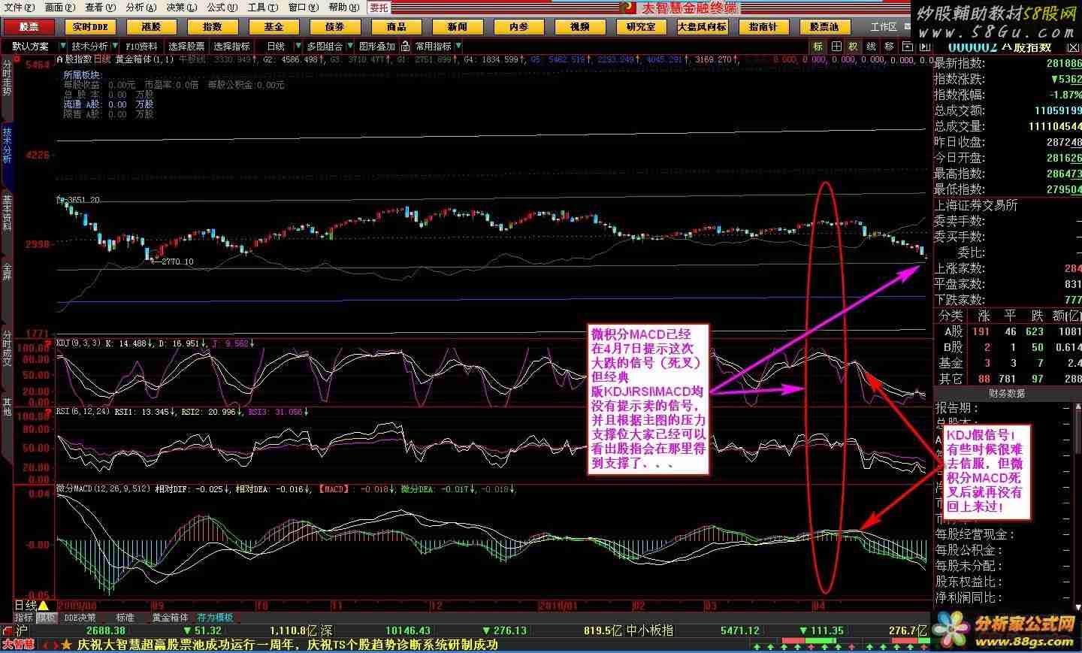Click the 田 grid layout icon
This screenshot has width=1082, height=653.
tap(836, 46)
